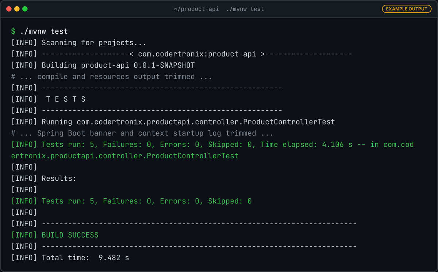
Task: Click the 'Scanning for projects...' line
Action: [79, 43]
